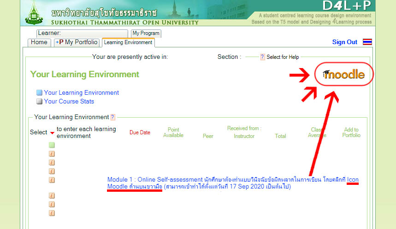Click the green square at top of list

point(52,145)
